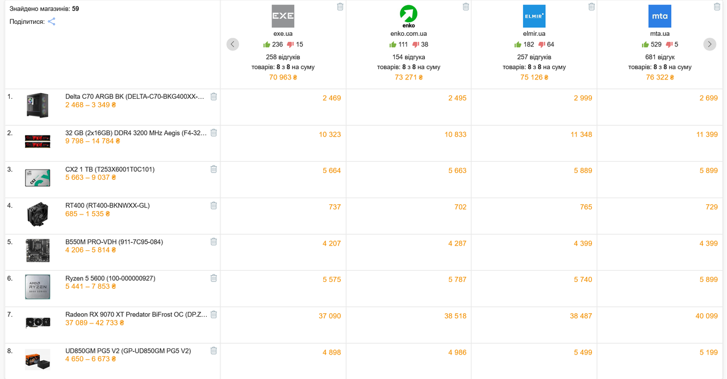Delete Delta C70 ARGB BK row
The height and width of the screenshot is (379, 727).
point(214,96)
